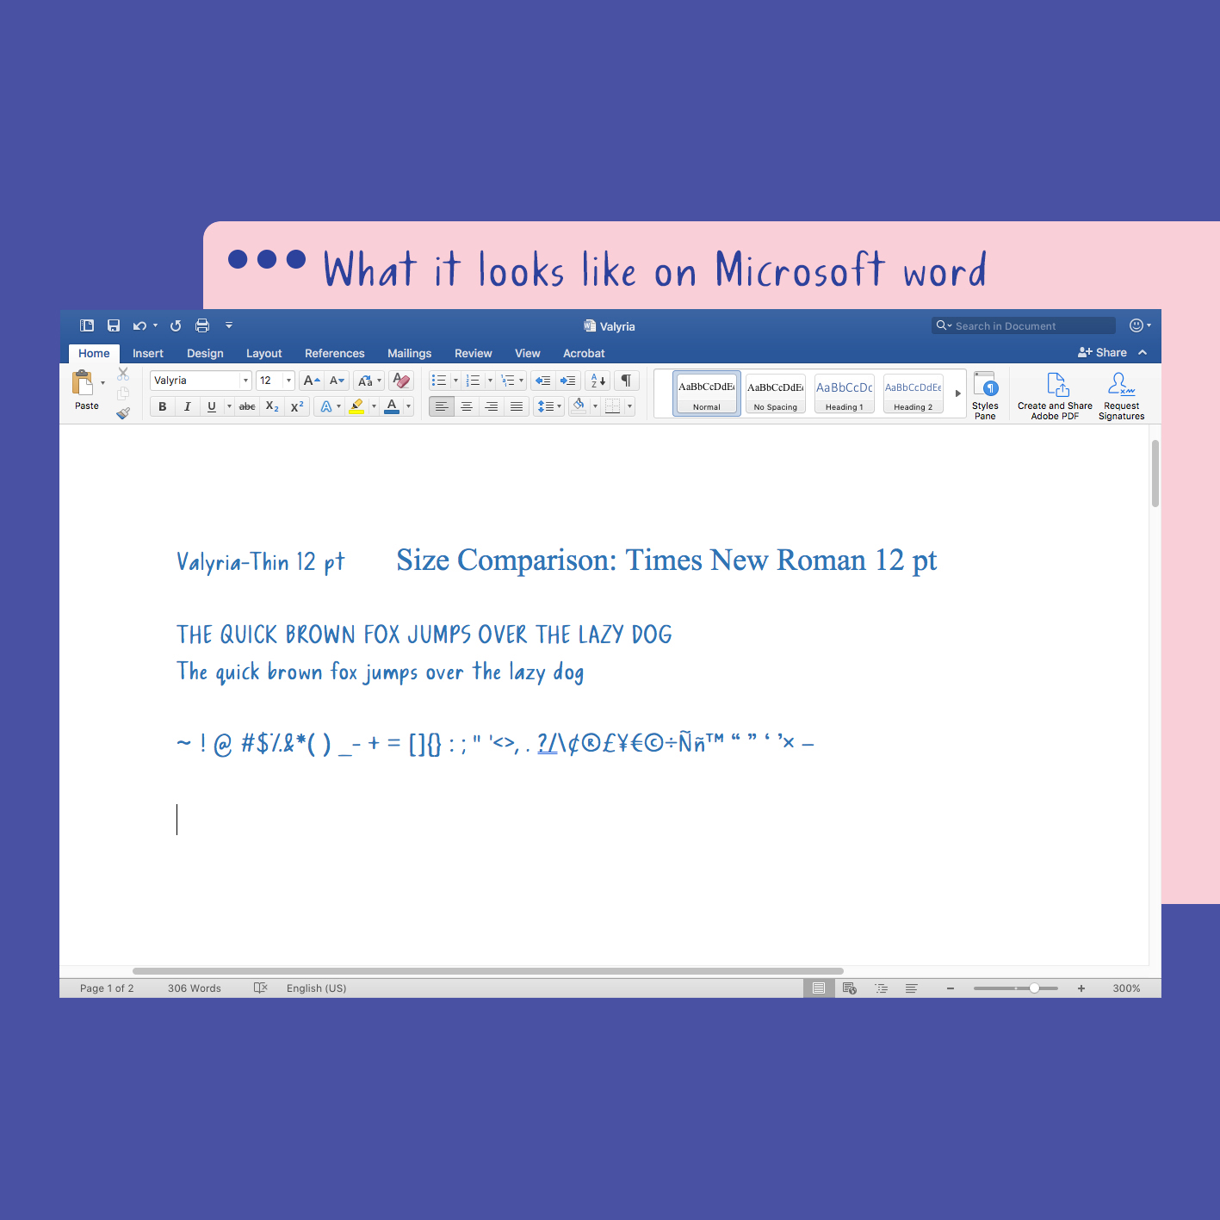This screenshot has width=1220, height=1220.
Task: Open the smiley feedback icon
Action: tap(1136, 325)
